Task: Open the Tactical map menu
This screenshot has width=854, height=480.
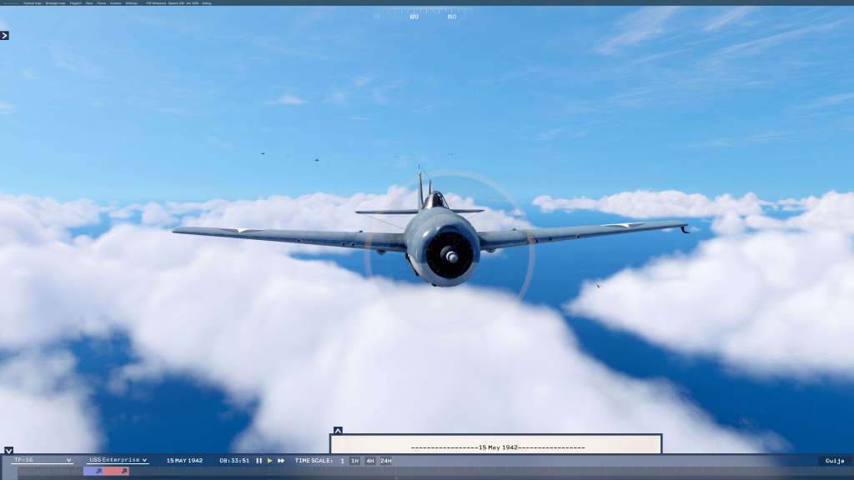Action: tap(33, 2)
